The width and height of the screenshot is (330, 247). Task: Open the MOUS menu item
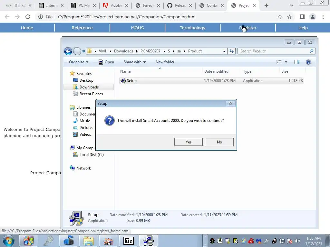point(137,28)
